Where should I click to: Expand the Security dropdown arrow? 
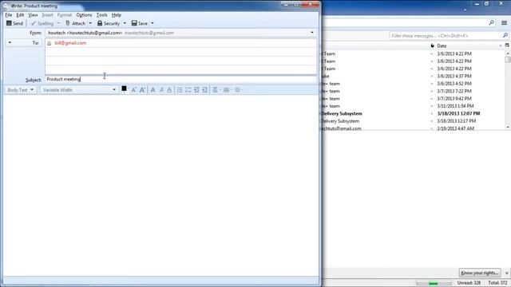(125, 23)
